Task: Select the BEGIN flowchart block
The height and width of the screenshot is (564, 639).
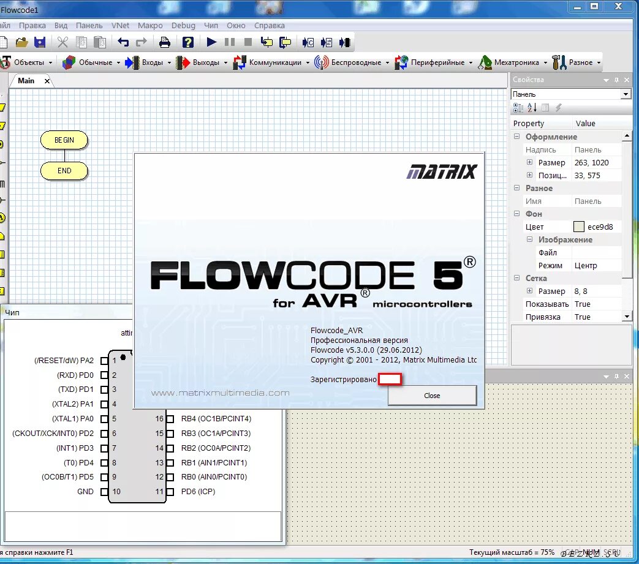Action: 64,140
